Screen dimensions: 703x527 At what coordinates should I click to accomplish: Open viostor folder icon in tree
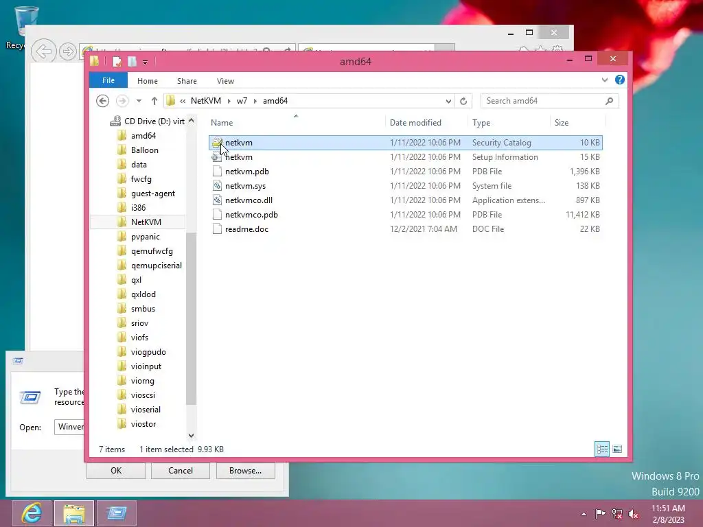(x=122, y=423)
